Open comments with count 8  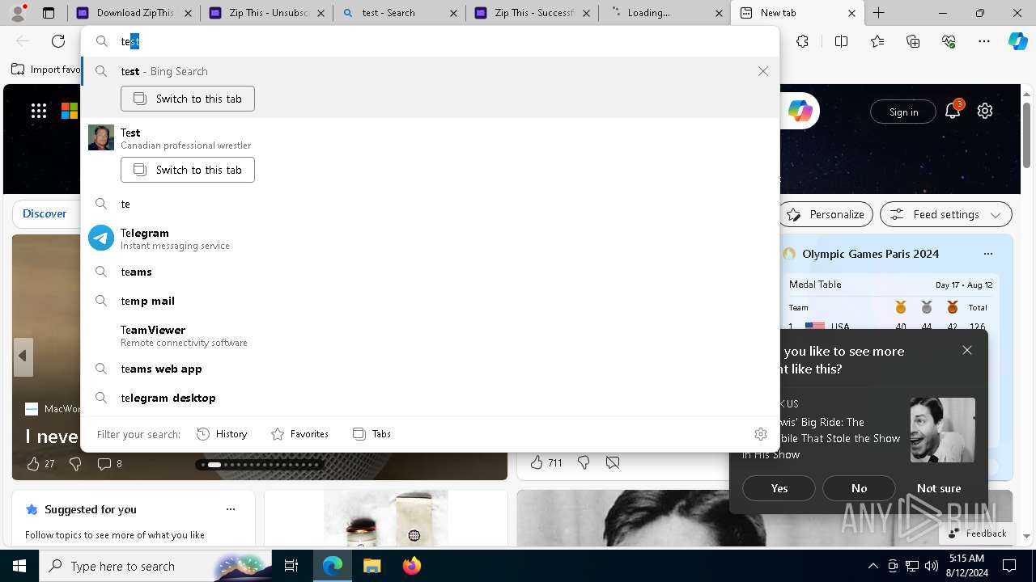point(109,463)
